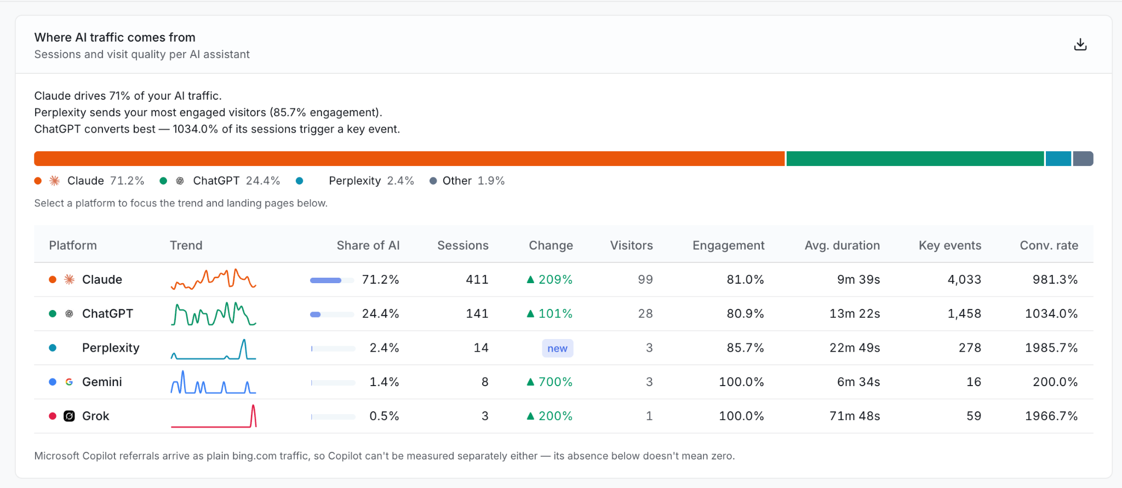
Task: Click the gray Other segment of the bar
Action: coord(1083,159)
